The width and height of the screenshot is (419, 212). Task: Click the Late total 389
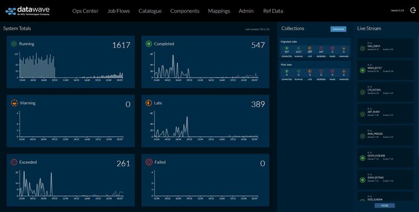click(x=258, y=104)
